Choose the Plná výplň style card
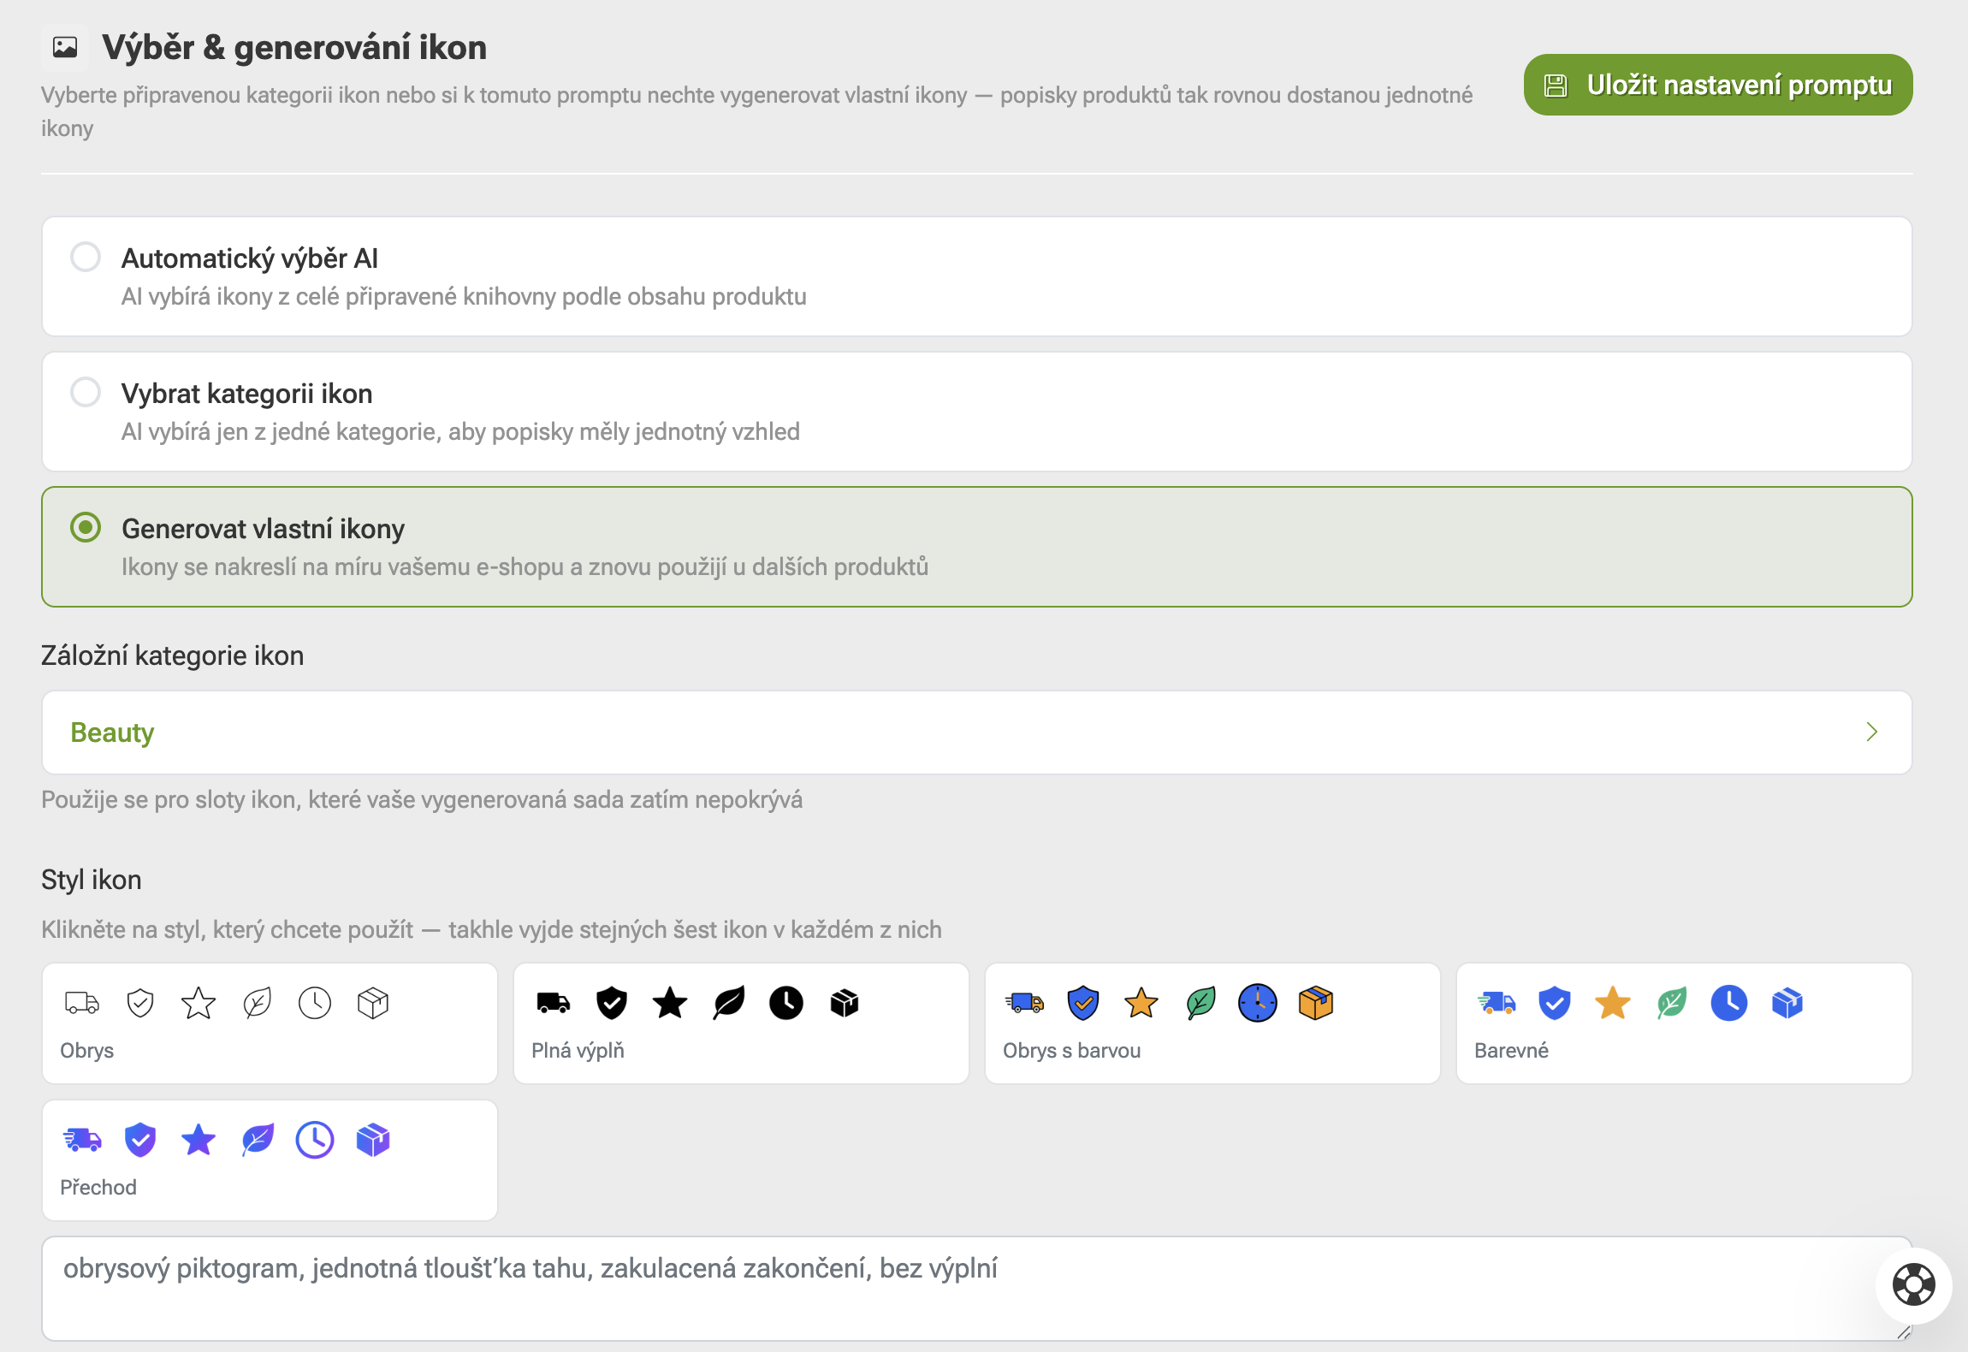The height and width of the screenshot is (1352, 1968). point(741,1023)
